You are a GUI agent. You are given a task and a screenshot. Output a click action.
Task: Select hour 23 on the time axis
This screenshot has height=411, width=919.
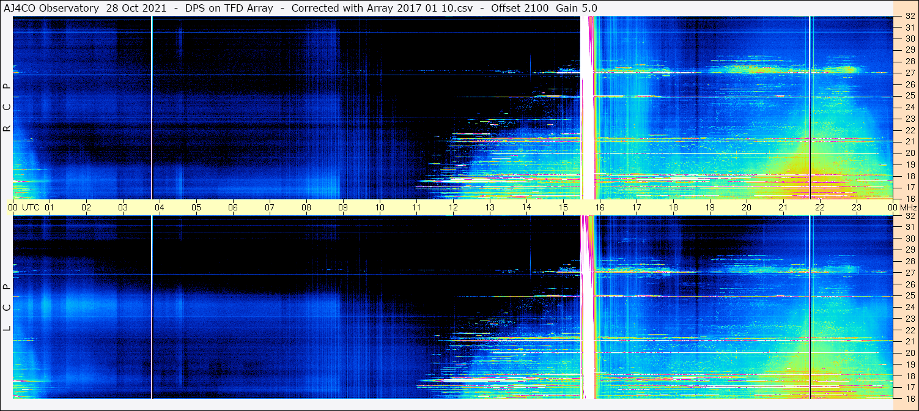coord(857,207)
